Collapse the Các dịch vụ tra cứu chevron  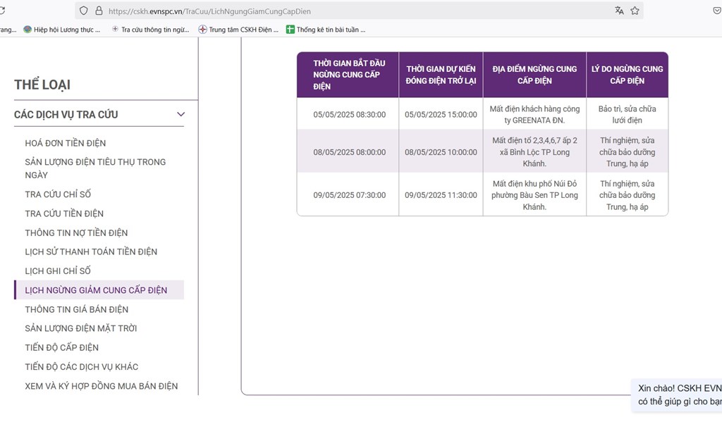180,114
